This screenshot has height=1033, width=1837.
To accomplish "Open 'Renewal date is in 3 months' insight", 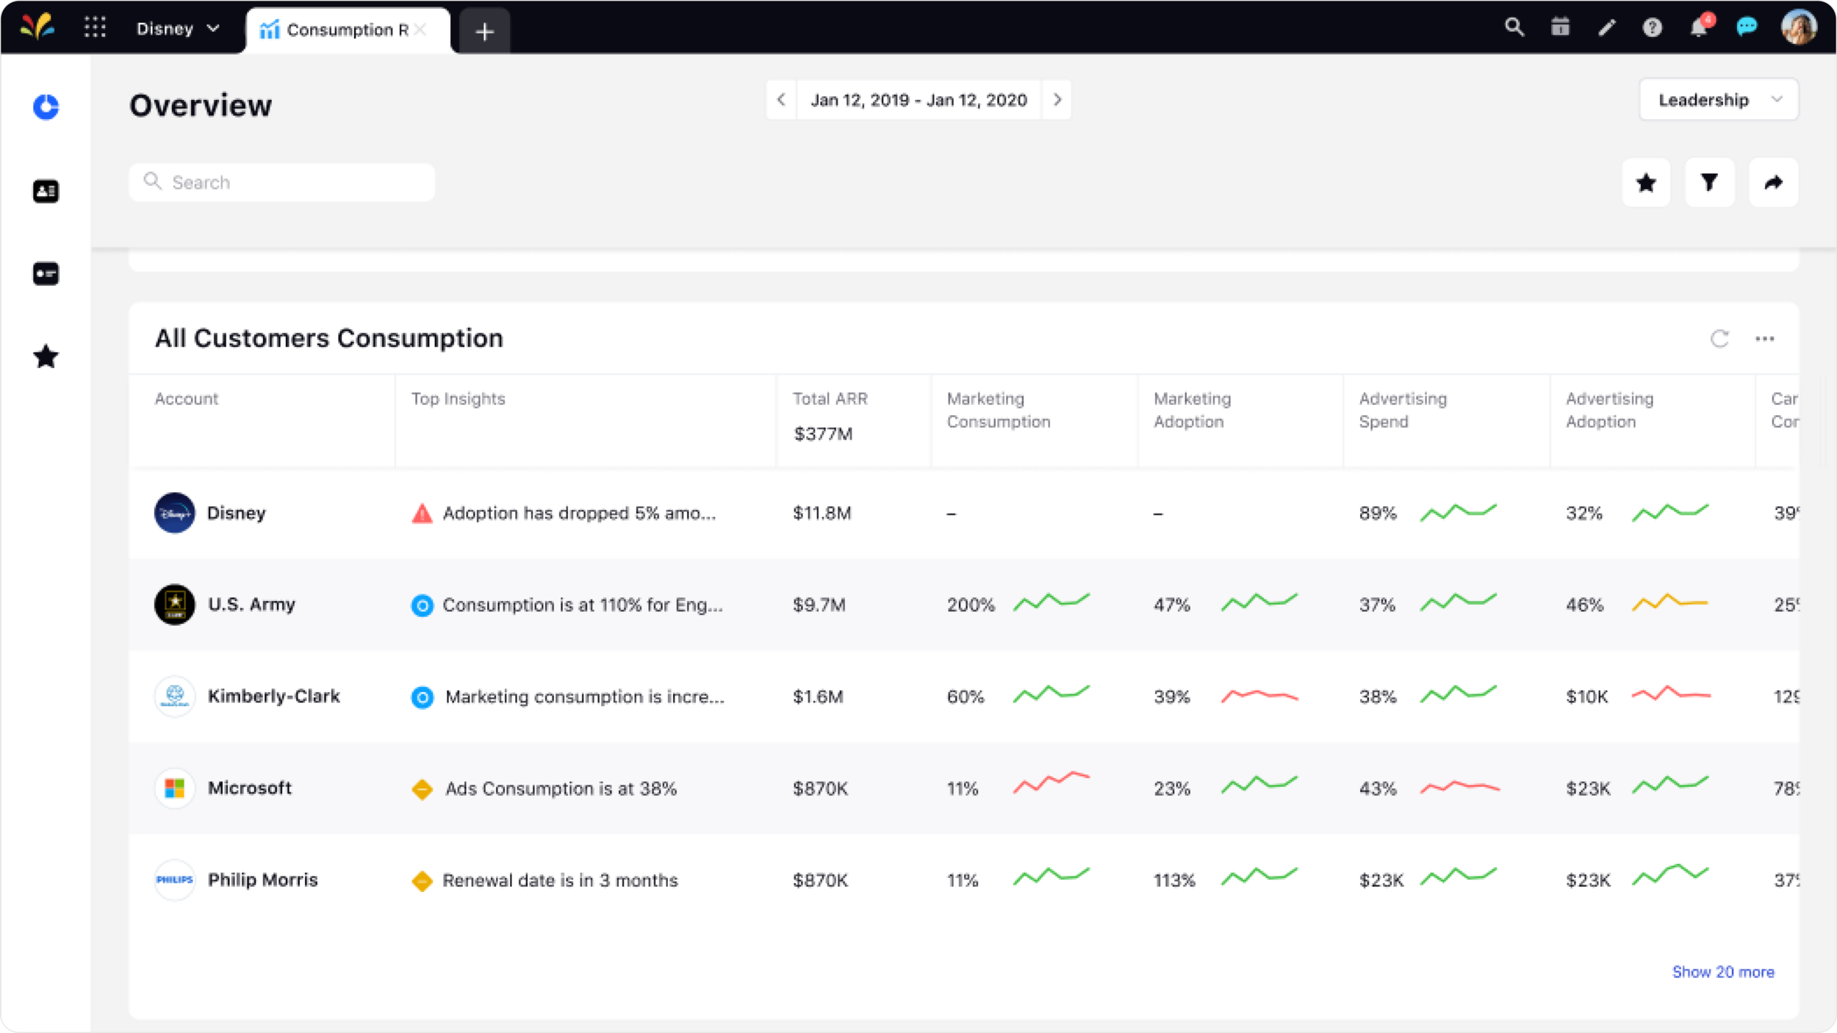I will pos(560,881).
